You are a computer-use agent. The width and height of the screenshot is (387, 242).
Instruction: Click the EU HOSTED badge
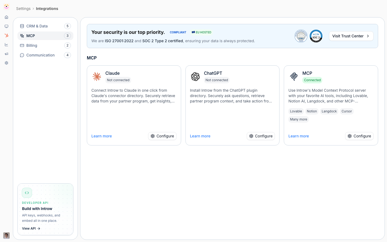202,32
